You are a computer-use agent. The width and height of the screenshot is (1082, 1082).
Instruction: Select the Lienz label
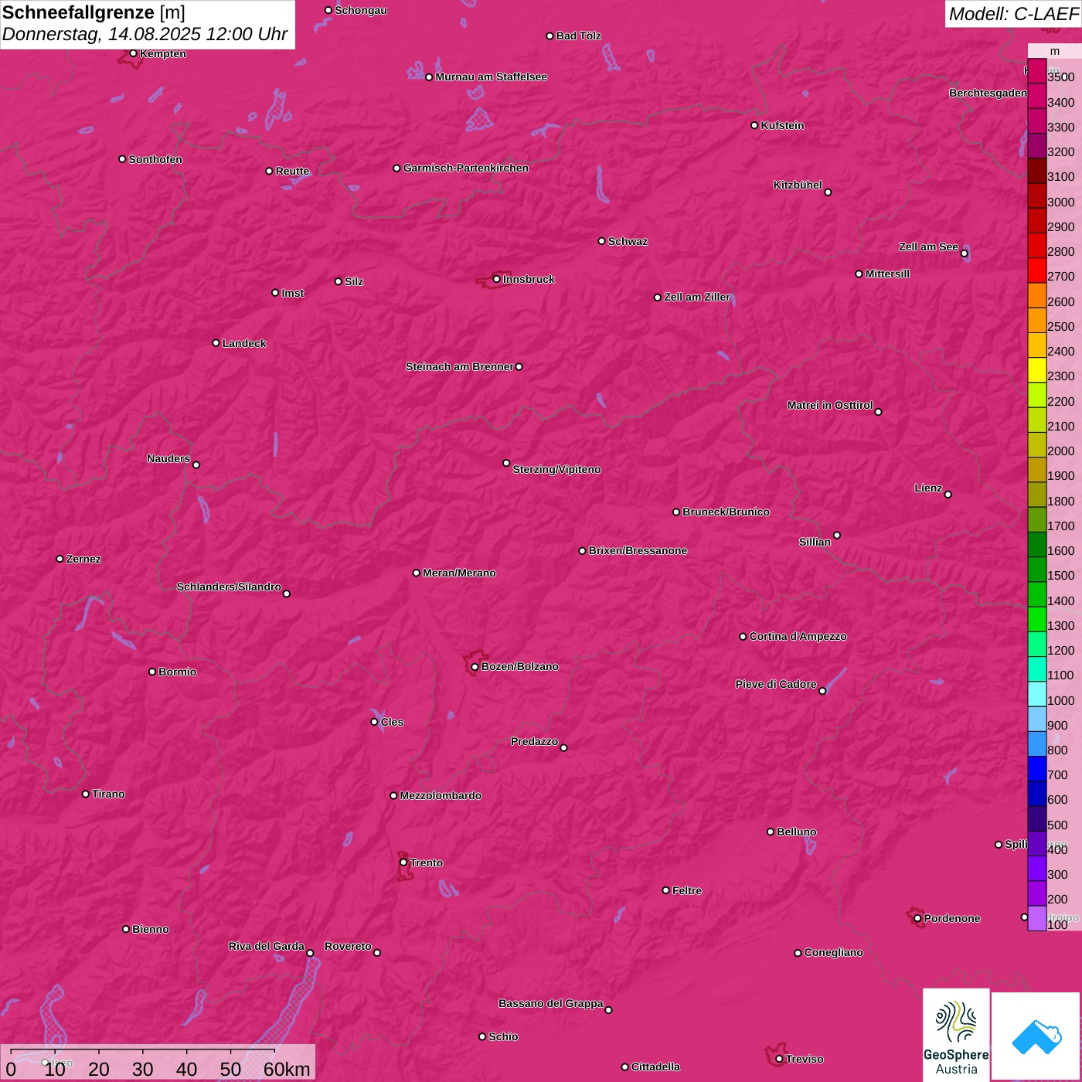pos(928,488)
